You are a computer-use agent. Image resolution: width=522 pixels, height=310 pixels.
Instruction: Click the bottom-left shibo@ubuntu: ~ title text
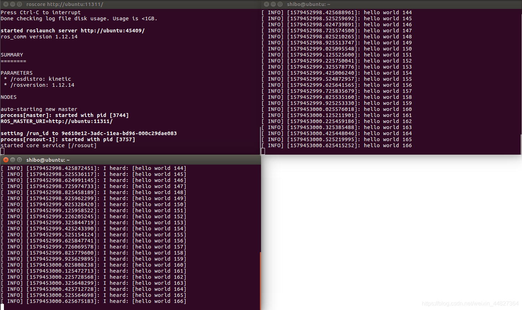[48, 160]
